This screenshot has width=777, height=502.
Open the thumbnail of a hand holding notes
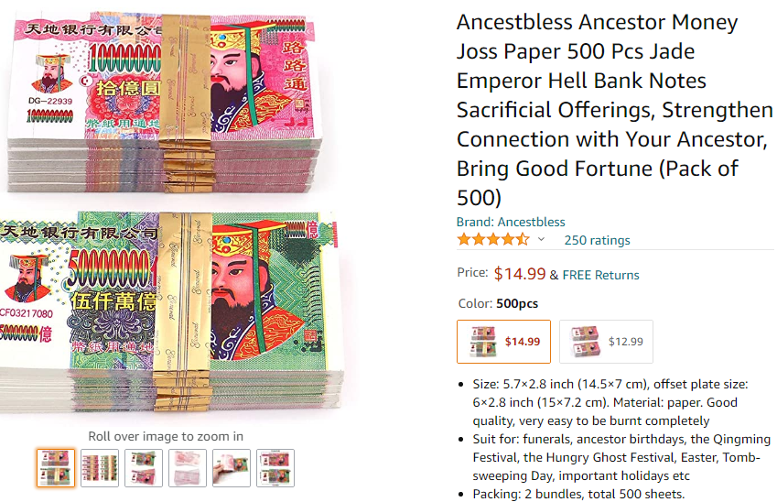[x=232, y=467]
